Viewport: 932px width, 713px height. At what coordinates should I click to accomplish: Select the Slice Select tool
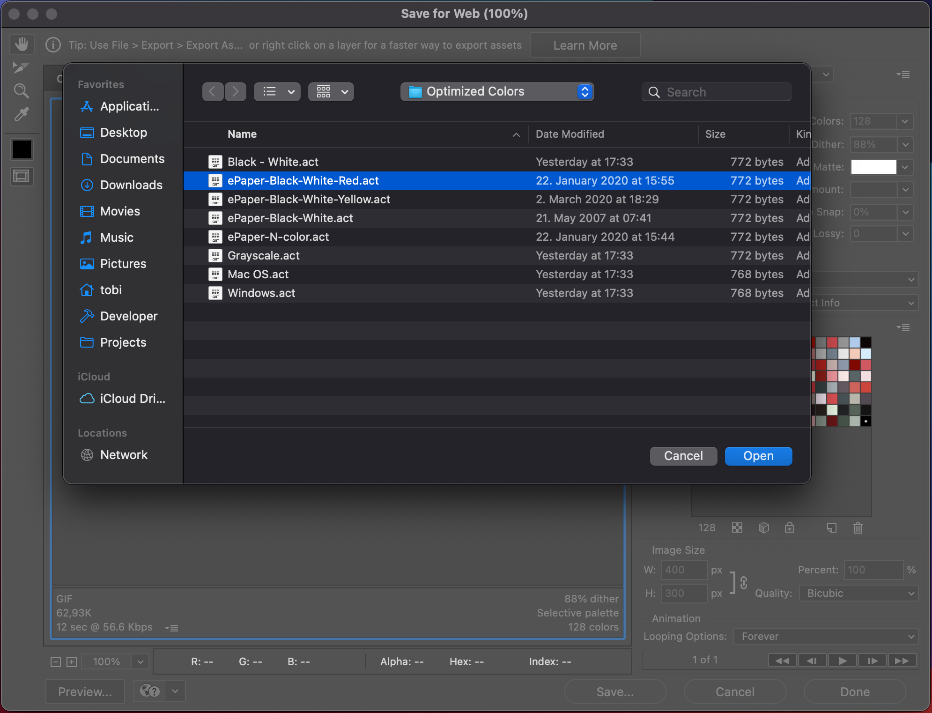pyautogui.click(x=21, y=68)
